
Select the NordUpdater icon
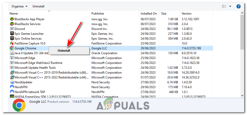click(x=12, y=82)
